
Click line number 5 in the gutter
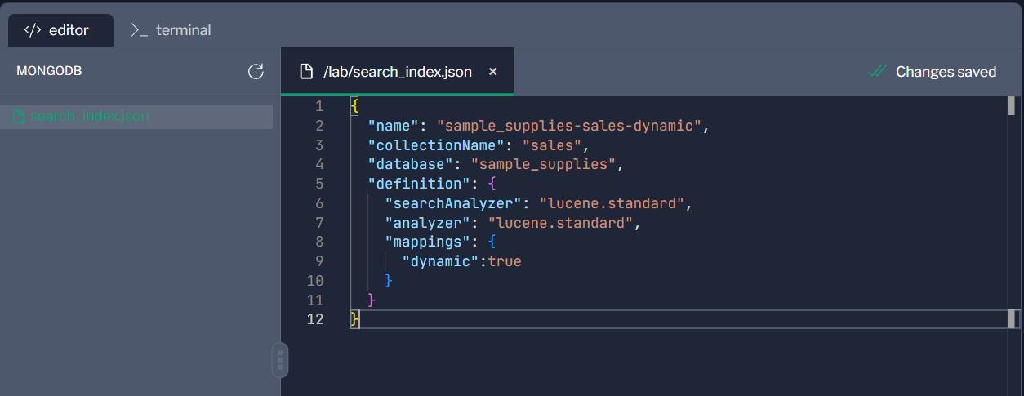318,184
